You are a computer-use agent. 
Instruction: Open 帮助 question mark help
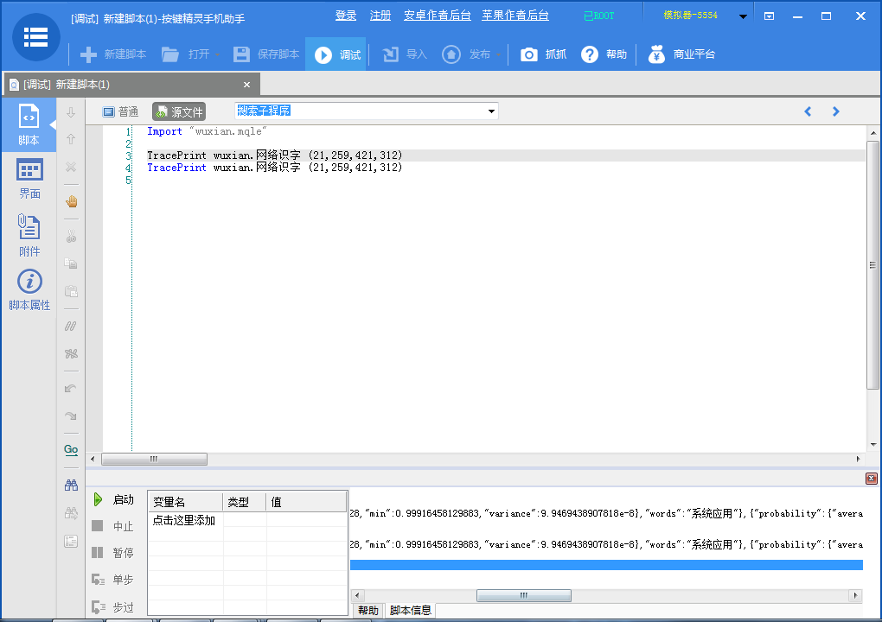(x=604, y=54)
